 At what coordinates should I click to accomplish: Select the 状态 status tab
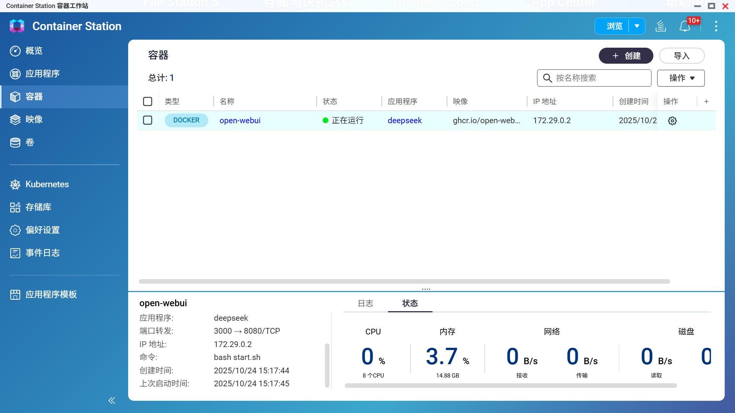pyautogui.click(x=410, y=304)
